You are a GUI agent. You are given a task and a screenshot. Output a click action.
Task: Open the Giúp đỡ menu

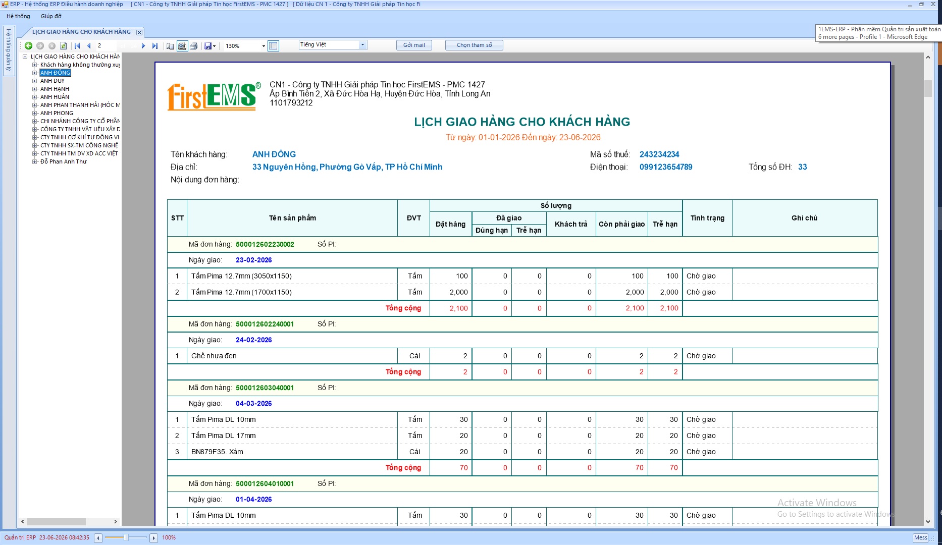(51, 16)
